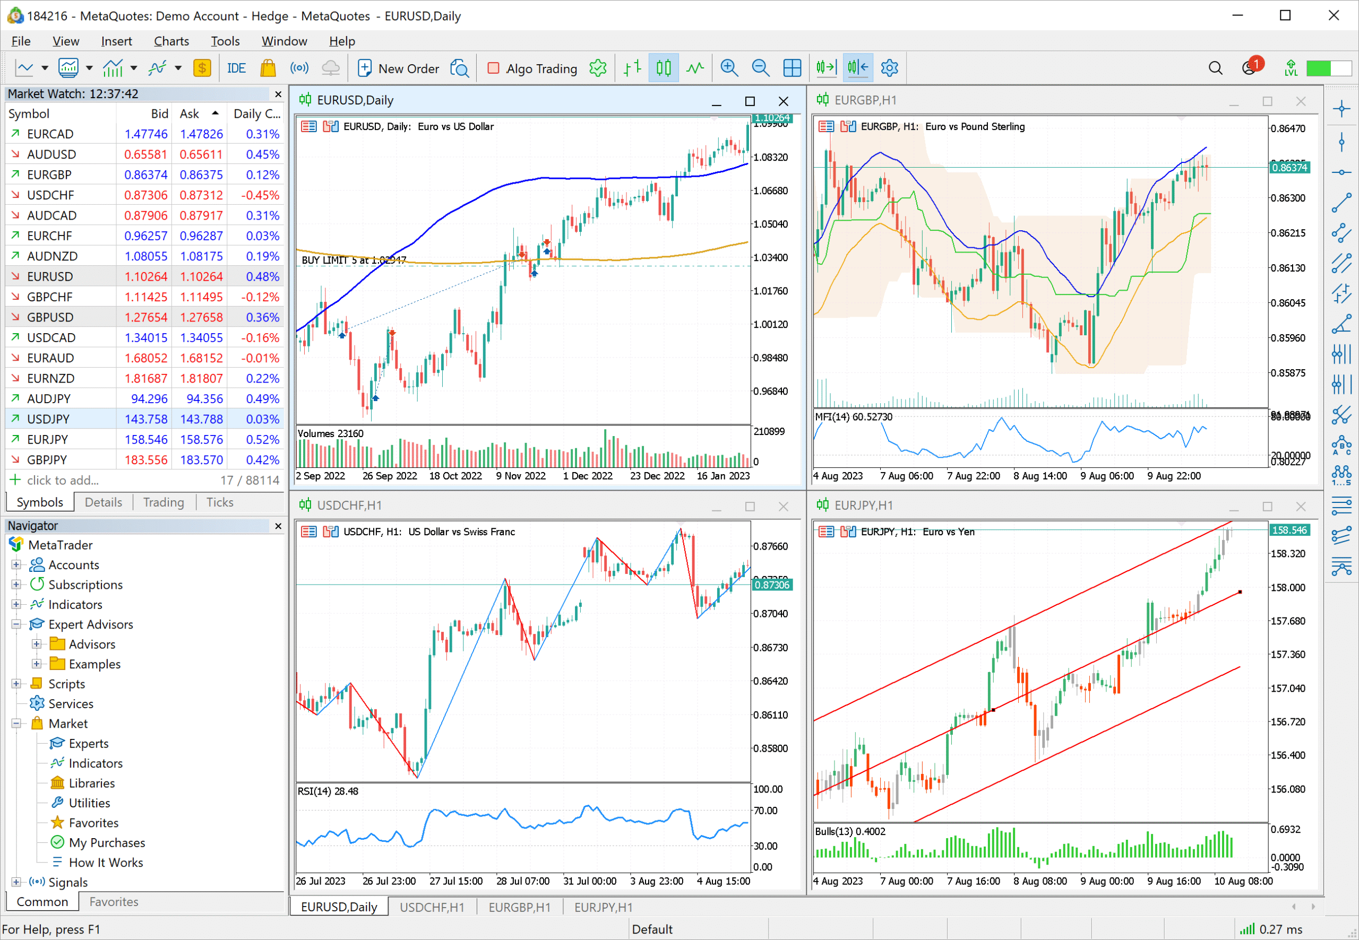This screenshot has height=940, width=1359.
Task: Toggle Algo Trading on
Action: click(x=533, y=68)
